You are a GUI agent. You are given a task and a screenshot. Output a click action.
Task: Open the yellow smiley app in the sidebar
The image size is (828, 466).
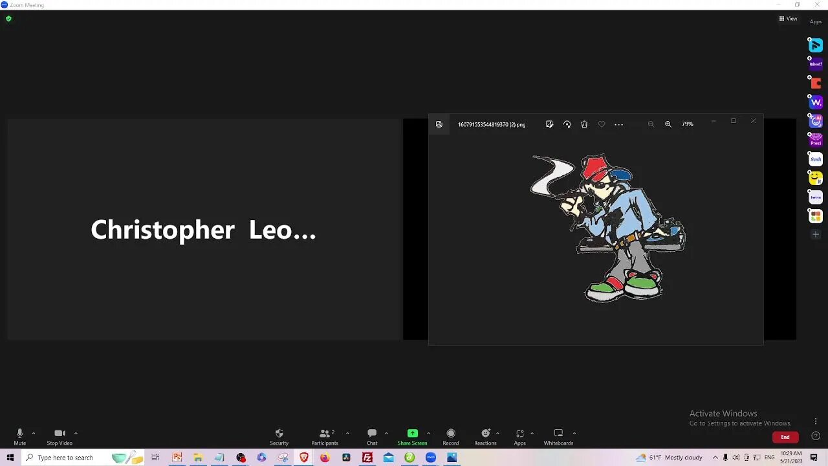816,178
